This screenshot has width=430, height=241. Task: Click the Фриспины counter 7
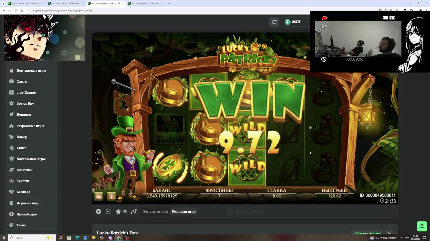pyautogui.click(x=219, y=196)
